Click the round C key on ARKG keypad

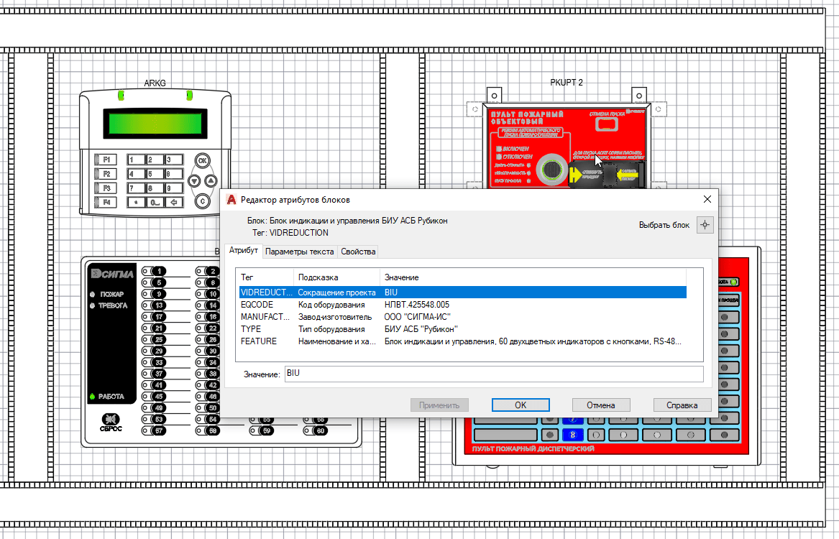202,201
